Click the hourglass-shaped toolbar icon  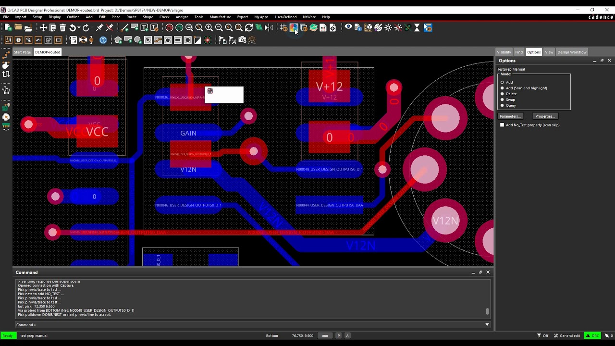tap(417, 27)
